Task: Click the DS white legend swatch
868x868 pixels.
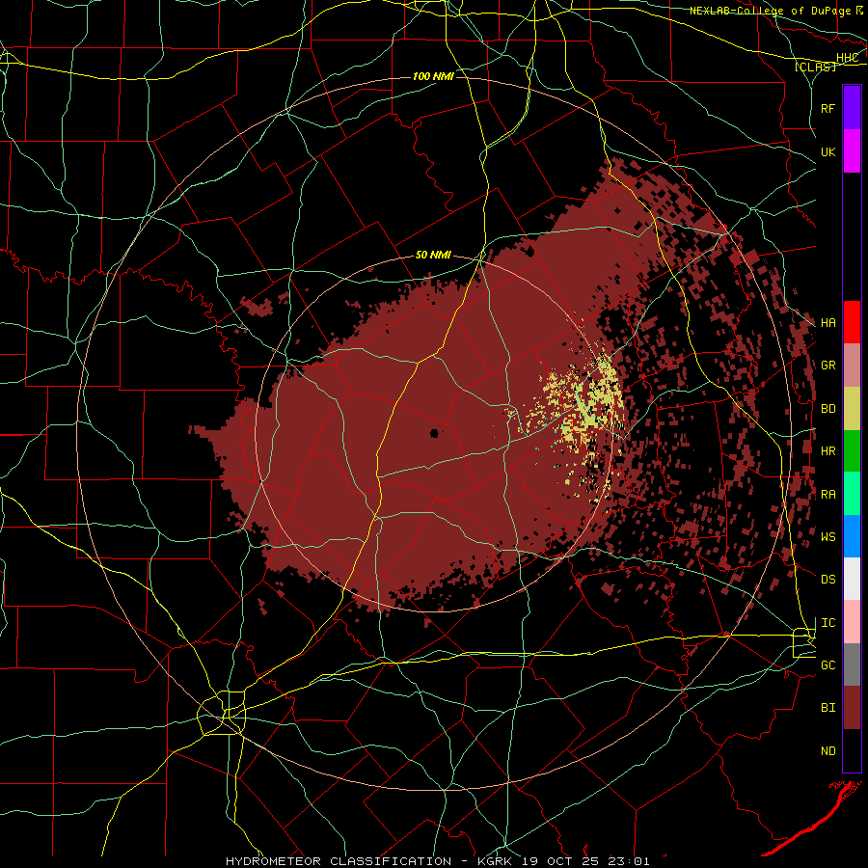Action: click(x=852, y=579)
